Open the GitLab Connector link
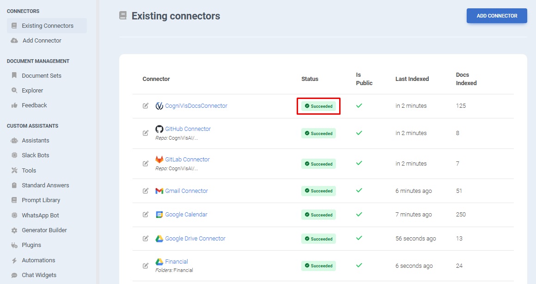 [x=187, y=160]
